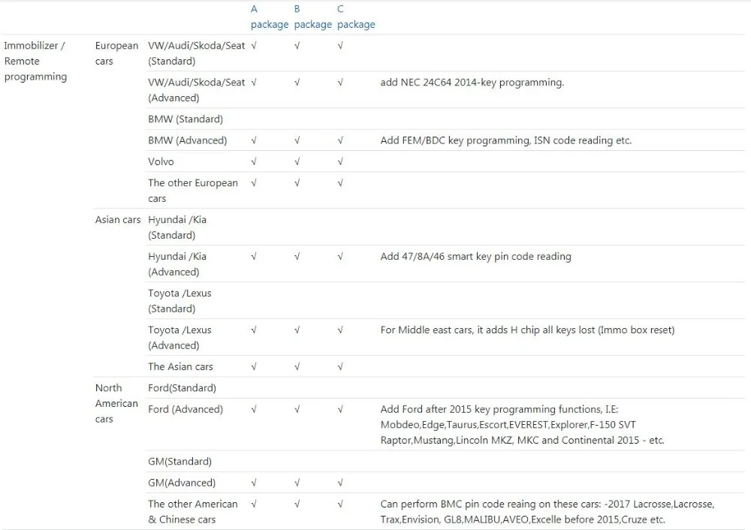Click C package checkmark for BMW (Advanced)

340,140
